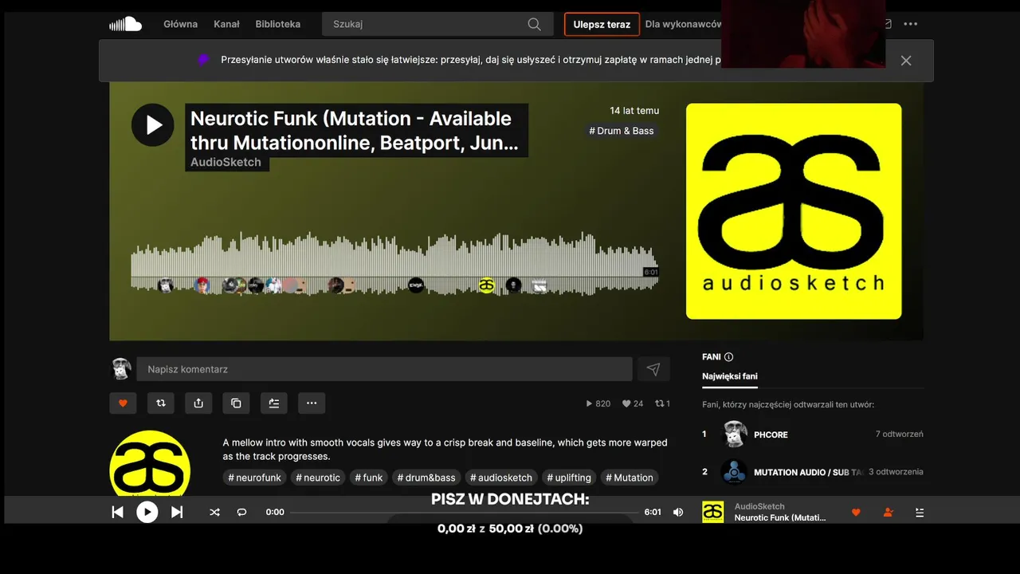1020x574 pixels.
Task: Click the SoundCloud logo
Action: click(125, 24)
